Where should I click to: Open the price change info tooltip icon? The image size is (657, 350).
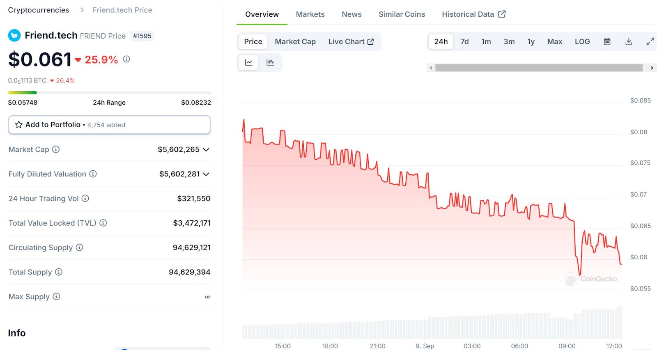coord(126,59)
